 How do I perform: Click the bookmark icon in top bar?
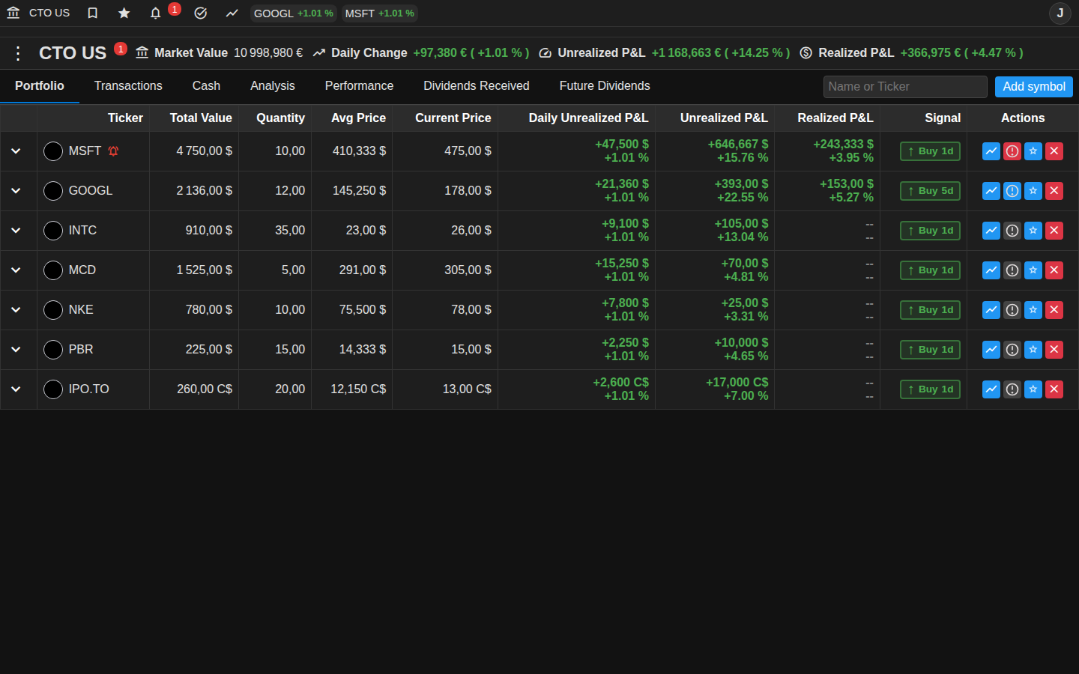pos(92,13)
